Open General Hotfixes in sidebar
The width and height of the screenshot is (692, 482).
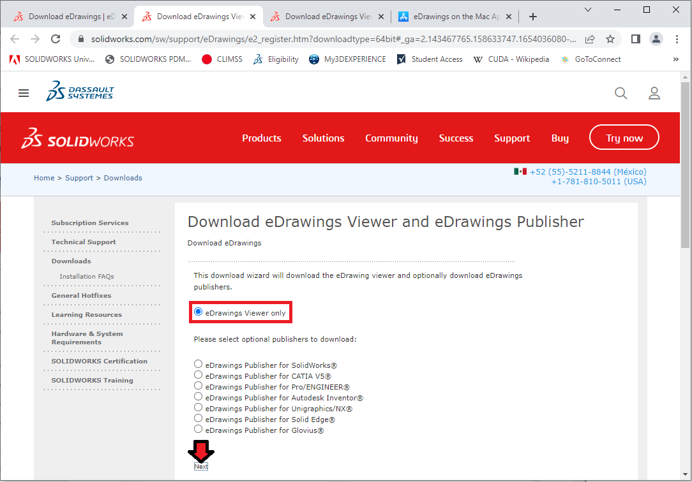coord(81,296)
